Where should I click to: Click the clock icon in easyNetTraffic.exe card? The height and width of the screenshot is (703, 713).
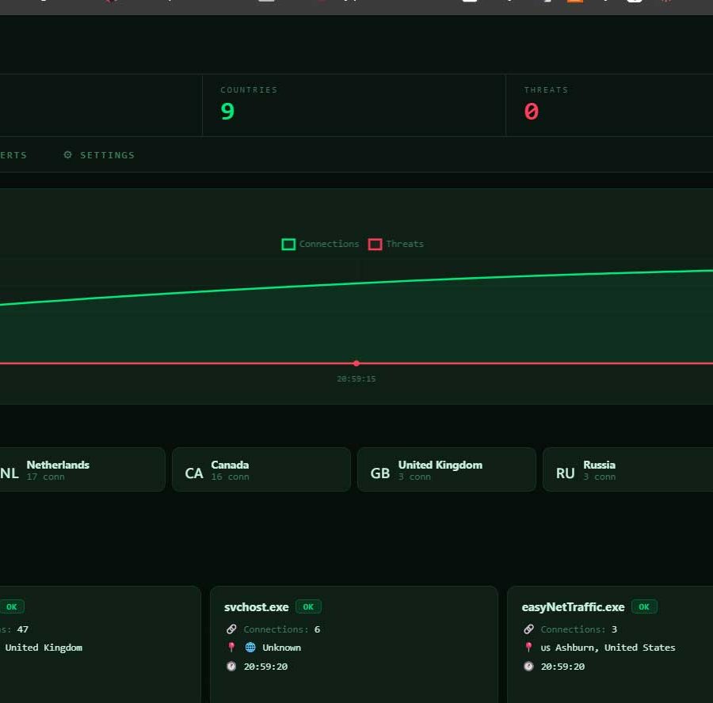[x=528, y=667]
